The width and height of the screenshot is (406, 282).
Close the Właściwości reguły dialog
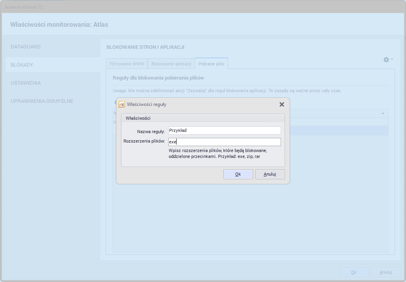tap(281, 104)
